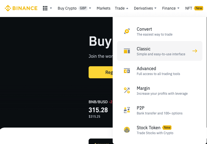Click the Stock Token coin icon
Screen dimensions: 207x144
pos(127,130)
